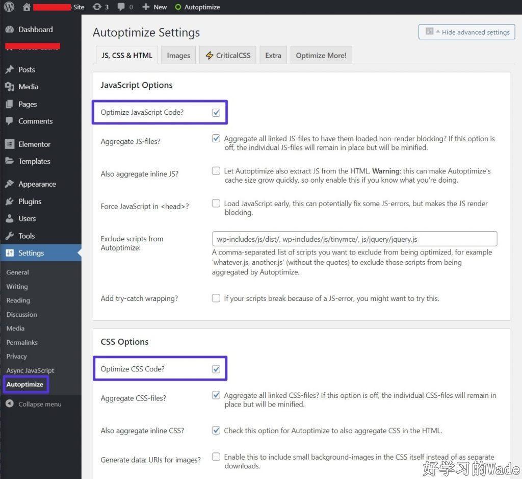The height and width of the screenshot is (479, 522).
Task: Open the comments bubble icon in admin bar
Action: click(121, 7)
